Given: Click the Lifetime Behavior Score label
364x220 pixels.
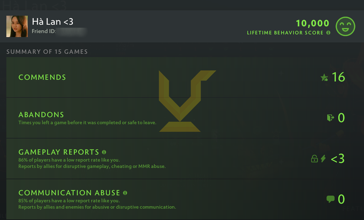Looking at the screenshot, I should tap(285, 33).
